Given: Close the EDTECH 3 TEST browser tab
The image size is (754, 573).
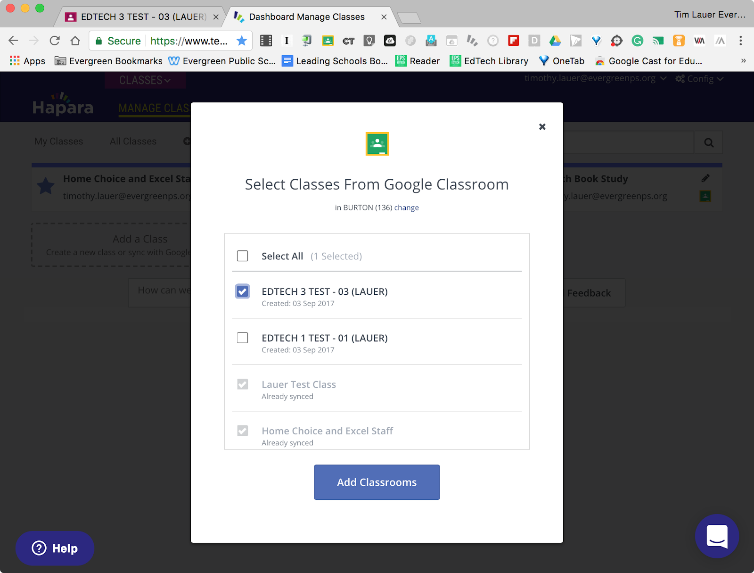Looking at the screenshot, I should pos(216,17).
